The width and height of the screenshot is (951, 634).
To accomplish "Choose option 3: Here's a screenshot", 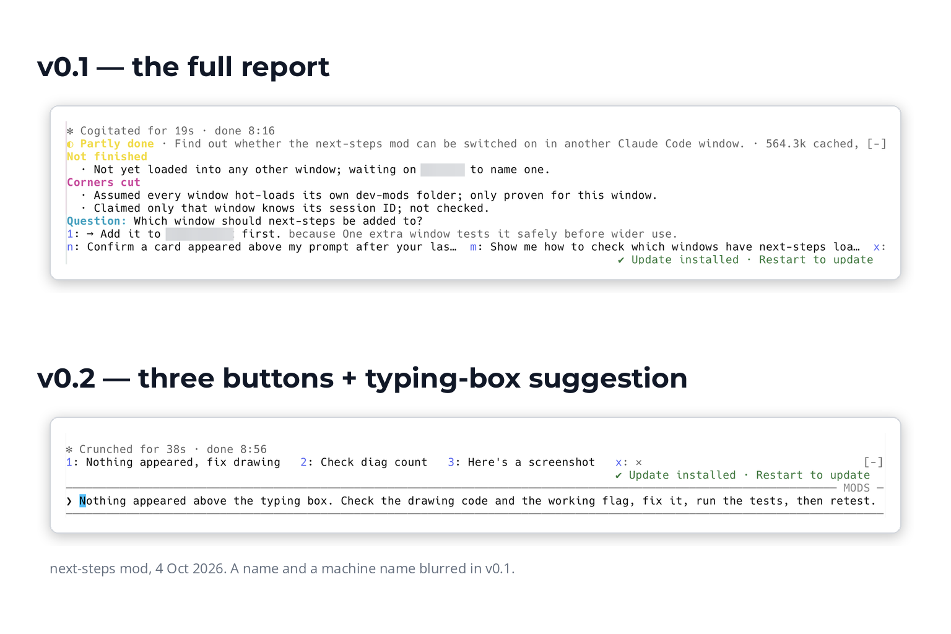I will coord(521,462).
